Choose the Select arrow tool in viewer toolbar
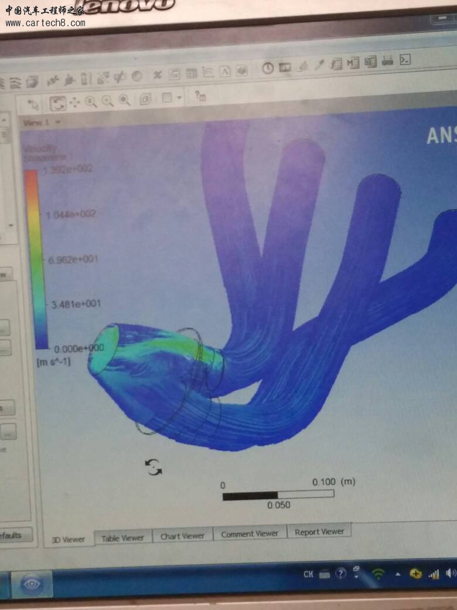 [33, 104]
